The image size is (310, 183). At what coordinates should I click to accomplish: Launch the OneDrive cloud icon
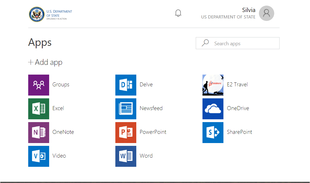coord(213,109)
